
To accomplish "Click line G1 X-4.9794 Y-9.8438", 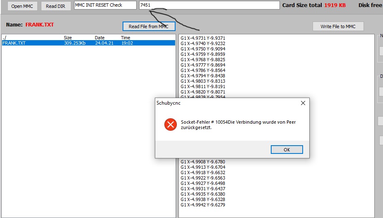I will click(x=203, y=76).
